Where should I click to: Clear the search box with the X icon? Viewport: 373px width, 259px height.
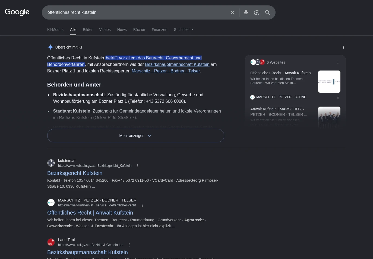[x=233, y=12]
